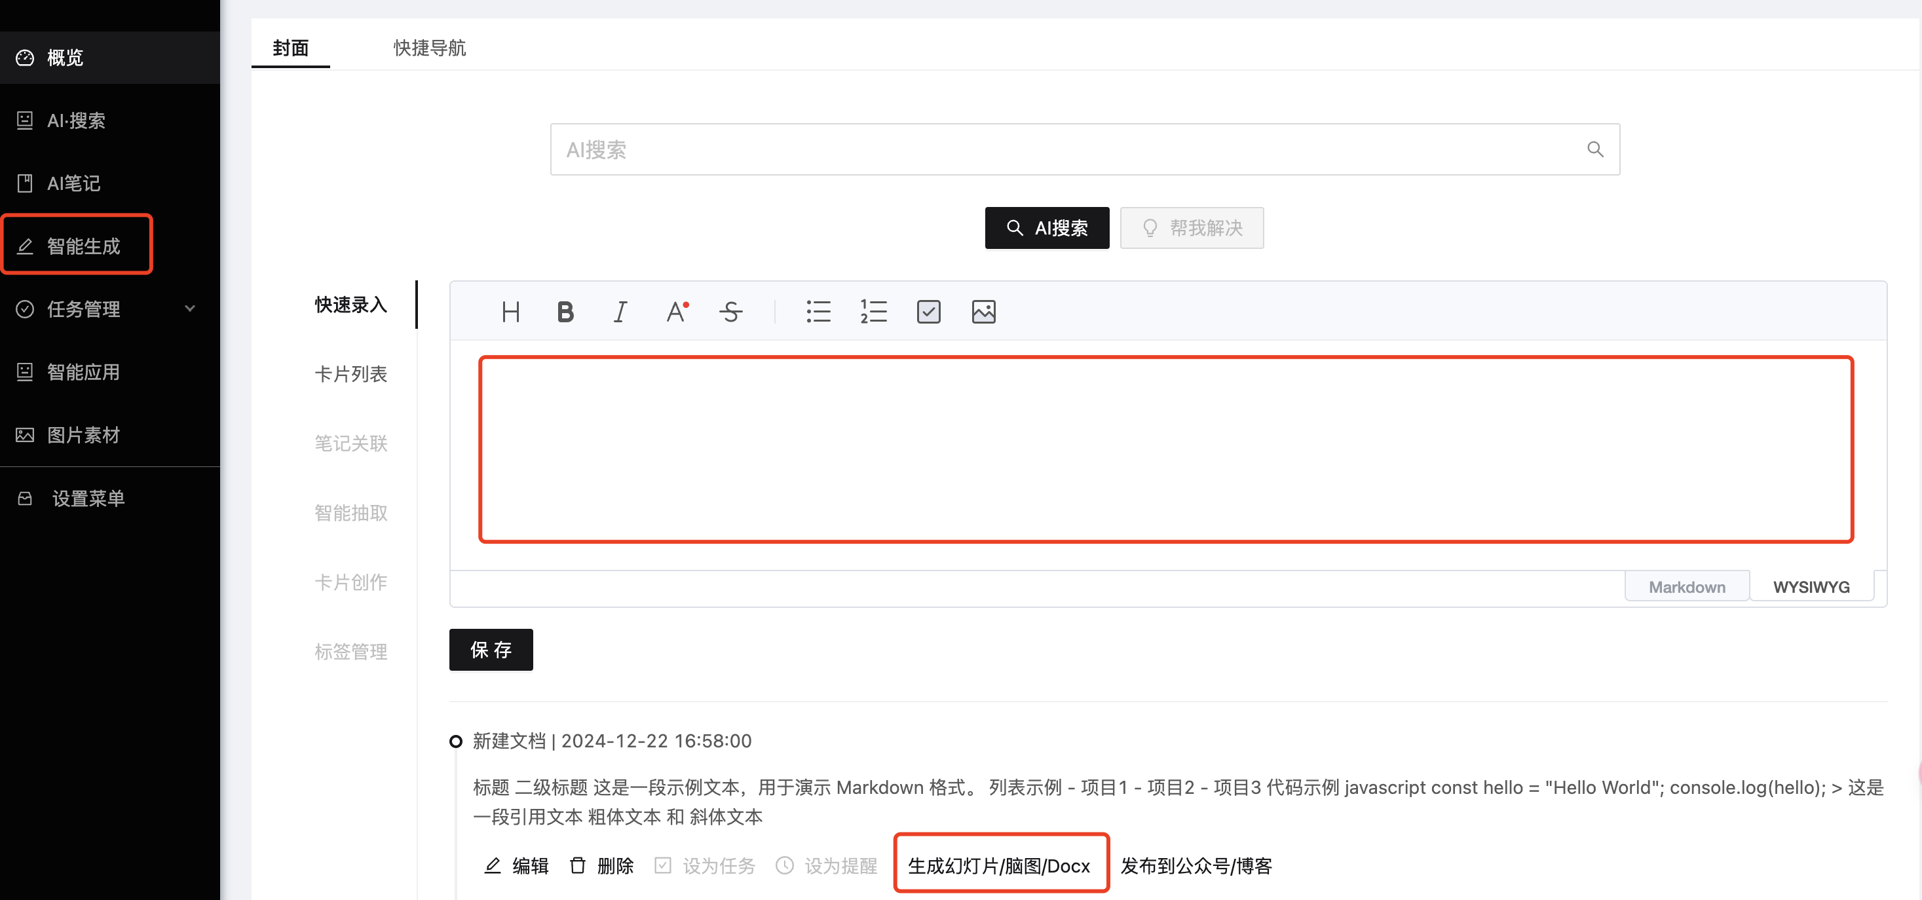The height and width of the screenshot is (900, 1922).
Task: Open 图片素材 in the sidebar menu
Action: pos(109,435)
